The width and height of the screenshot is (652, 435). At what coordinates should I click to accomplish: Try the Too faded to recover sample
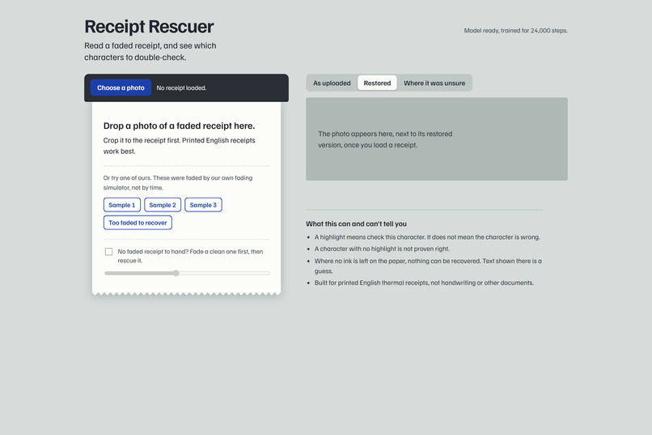pyautogui.click(x=138, y=223)
